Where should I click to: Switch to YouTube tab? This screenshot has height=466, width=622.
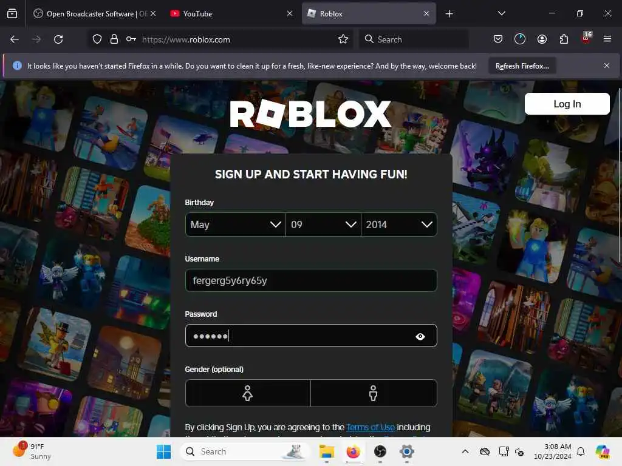point(231,13)
